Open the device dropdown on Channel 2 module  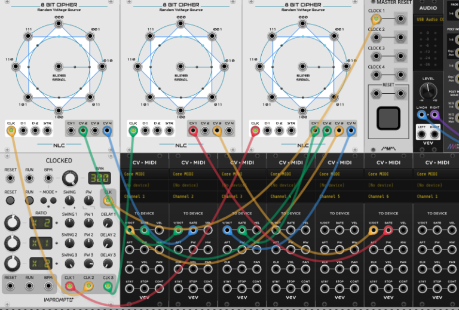pyautogui.click(x=193, y=185)
